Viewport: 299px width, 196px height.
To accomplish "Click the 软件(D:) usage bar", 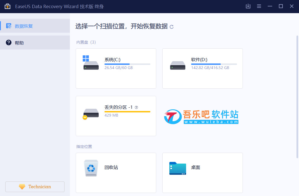I will click(x=214, y=64).
